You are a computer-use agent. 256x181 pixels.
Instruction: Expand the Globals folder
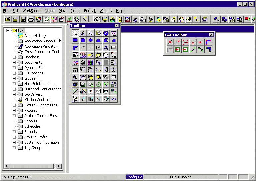[x=14, y=79]
